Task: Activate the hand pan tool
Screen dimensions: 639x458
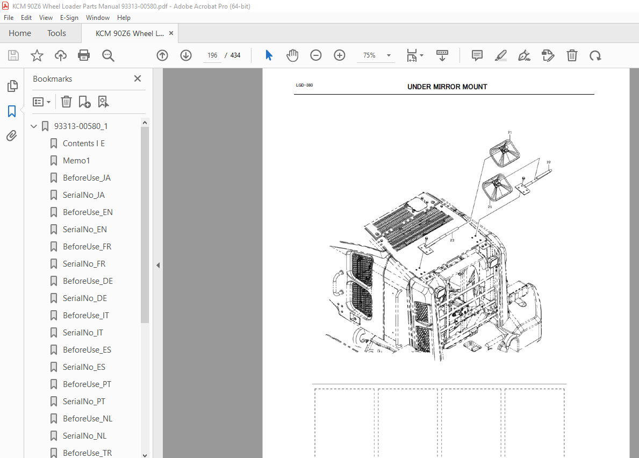Action: [x=292, y=55]
